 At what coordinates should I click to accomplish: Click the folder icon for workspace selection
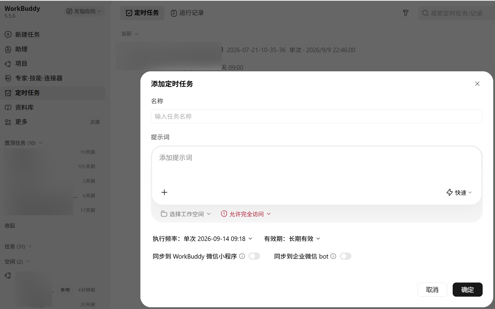click(164, 214)
